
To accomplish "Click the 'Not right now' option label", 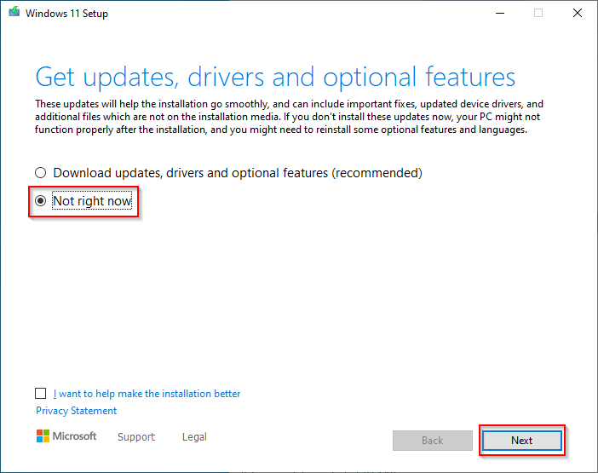I will 92,200.
